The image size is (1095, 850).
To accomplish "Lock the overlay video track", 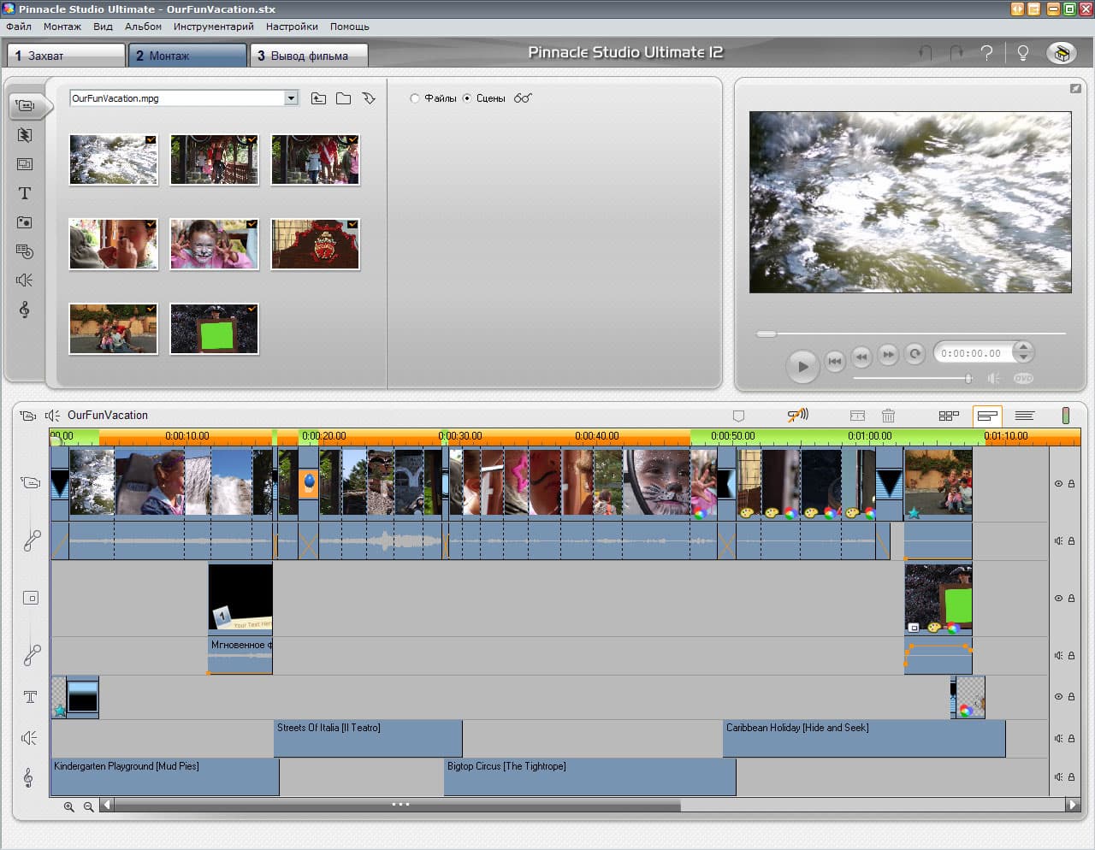I will (1071, 599).
